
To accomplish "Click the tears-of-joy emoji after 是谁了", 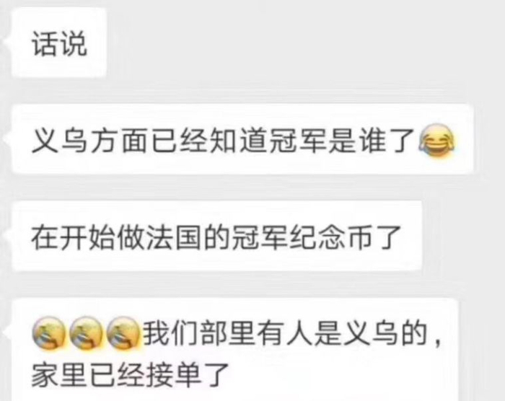I will coord(436,141).
